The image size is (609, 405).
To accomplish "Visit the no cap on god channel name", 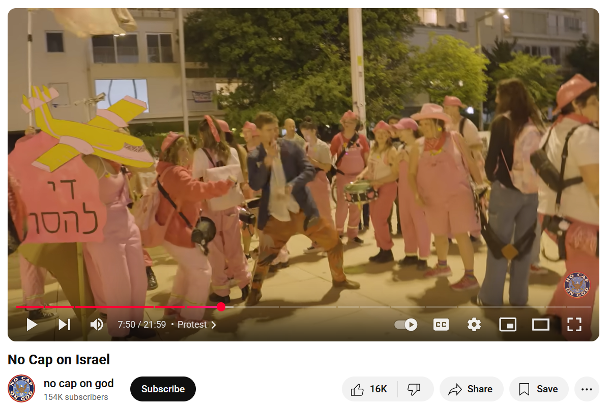I will pyautogui.click(x=78, y=383).
